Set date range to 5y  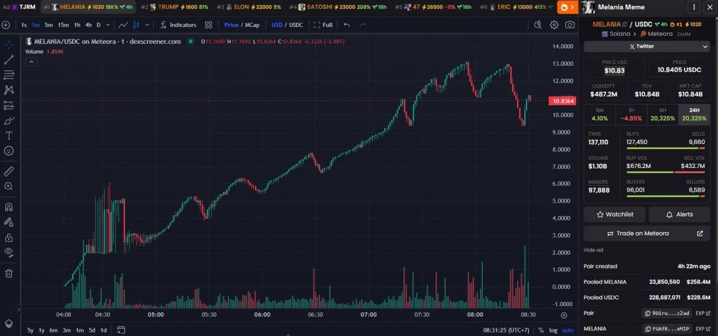click(31, 330)
